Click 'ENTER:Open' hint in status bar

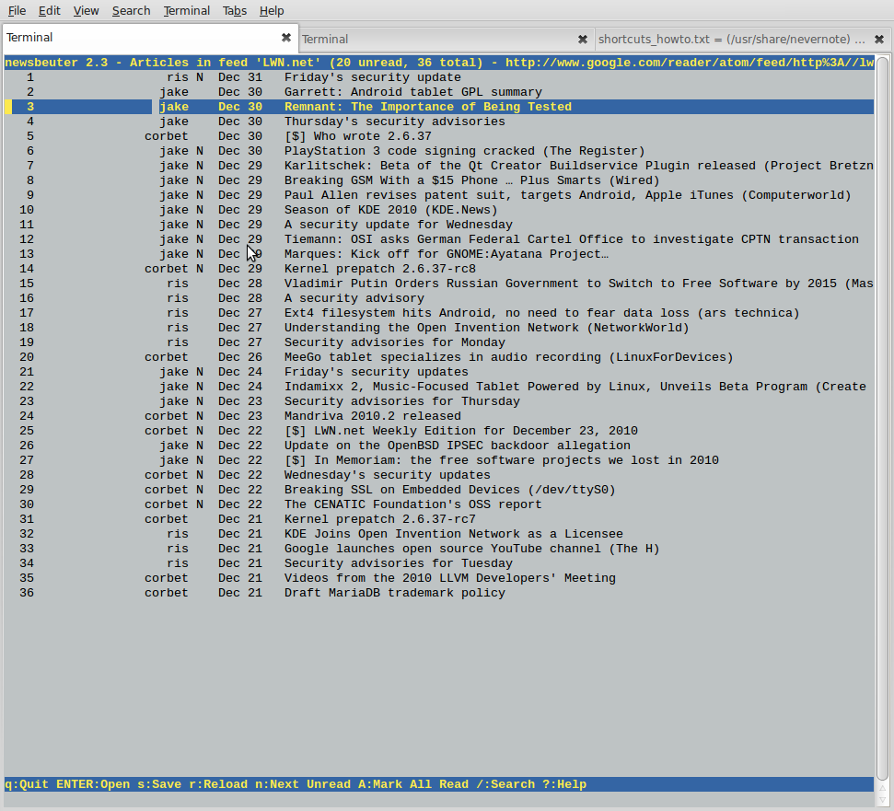tap(93, 785)
